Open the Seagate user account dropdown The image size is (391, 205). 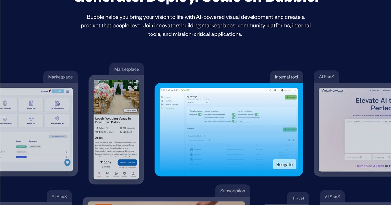tap(289, 90)
